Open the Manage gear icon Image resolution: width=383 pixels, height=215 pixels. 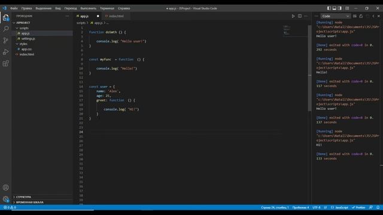(x=5, y=199)
